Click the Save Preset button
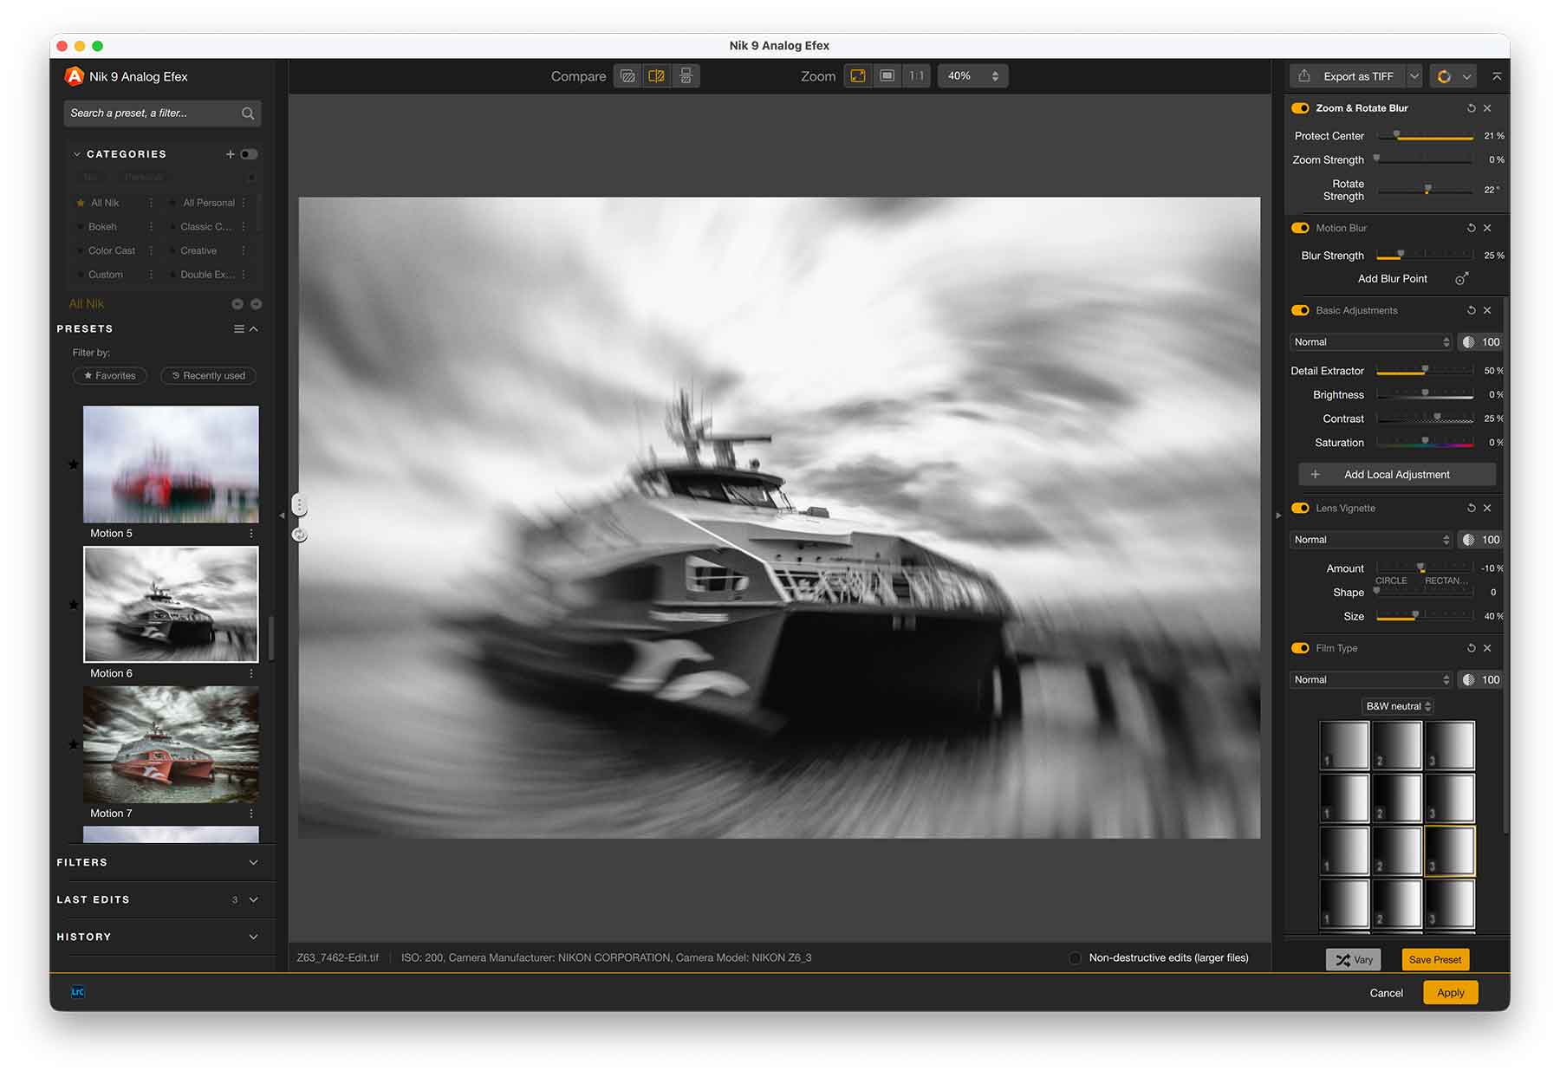Image resolution: width=1560 pixels, height=1077 pixels. tap(1434, 960)
